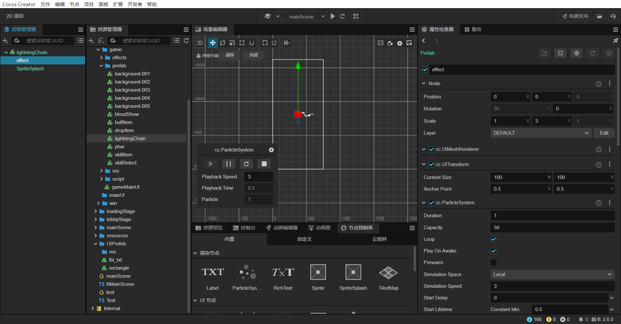The height and width of the screenshot is (324, 621).
Task: Pin the inspector panel
Action: click(x=616, y=40)
